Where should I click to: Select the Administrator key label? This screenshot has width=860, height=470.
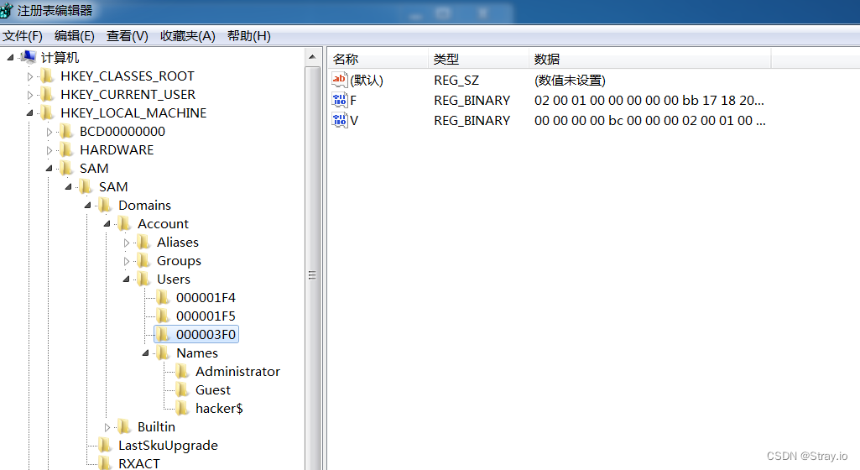click(x=237, y=371)
